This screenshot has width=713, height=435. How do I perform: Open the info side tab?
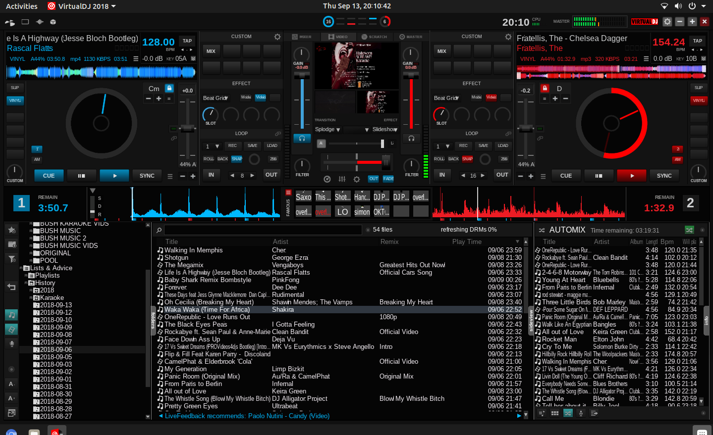[x=707, y=321]
